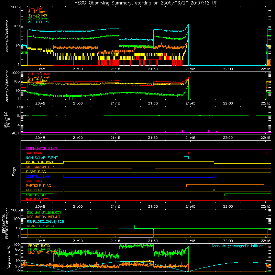
Task: Select the red 3-6 keV legend label
Action: point(36,8)
